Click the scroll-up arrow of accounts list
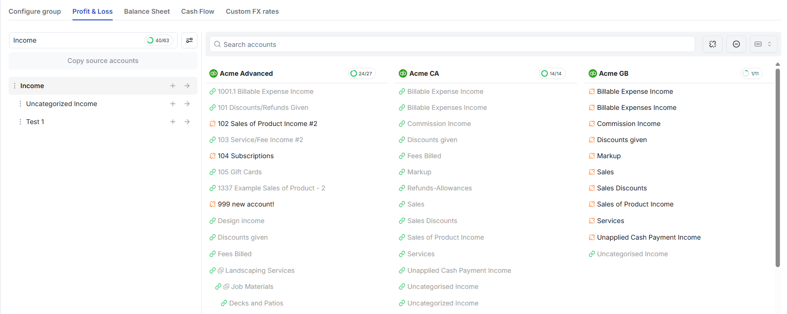The height and width of the screenshot is (314, 787). pos(778,64)
